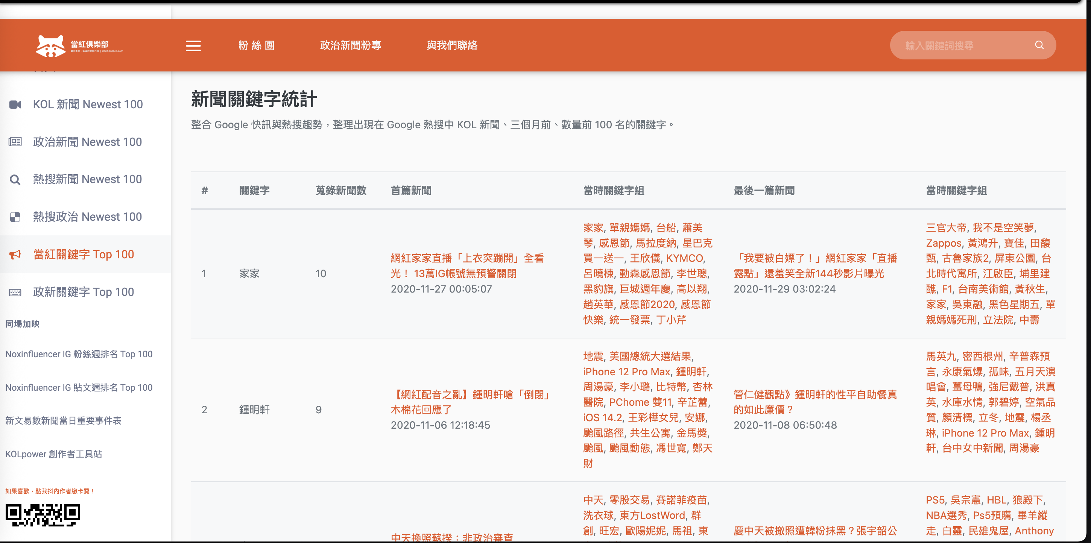Open KOLpower 創作者工具站 link
Image resolution: width=1091 pixels, height=543 pixels.
pos(54,454)
